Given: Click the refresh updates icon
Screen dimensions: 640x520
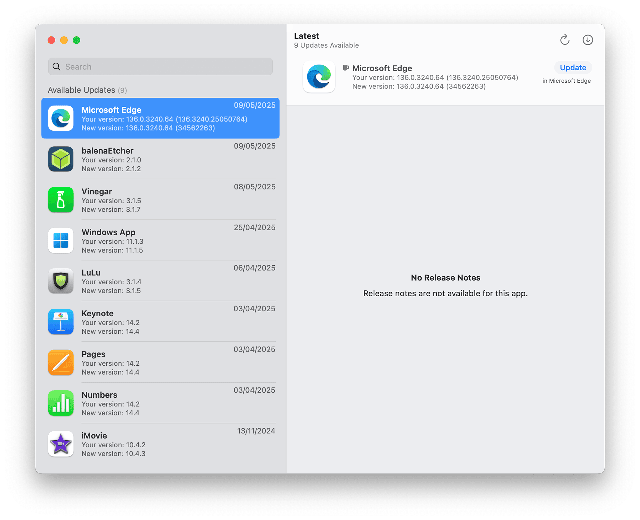Looking at the screenshot, I should point(565,40).
